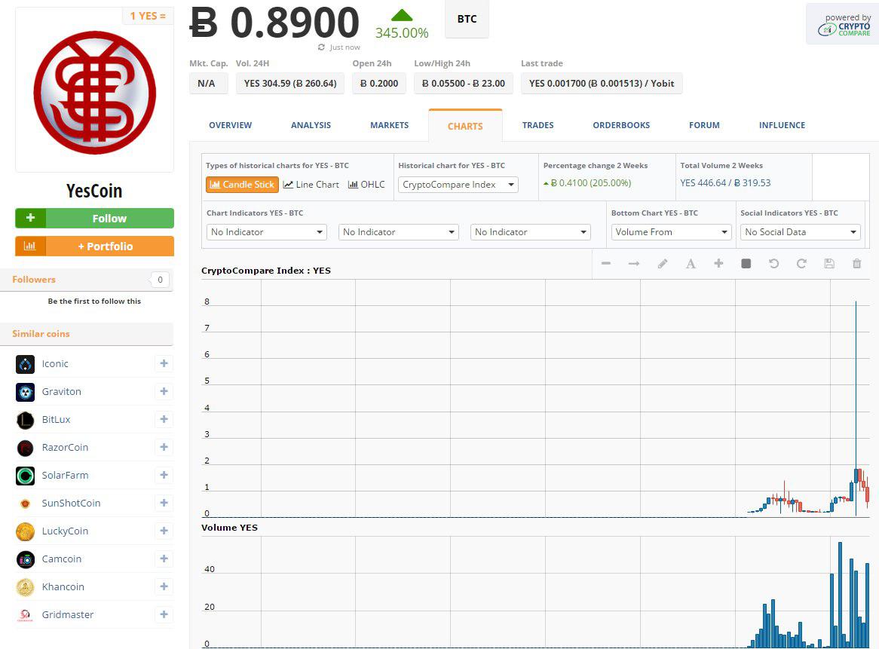Add Camcoin using its plus icon
The image size is (879, 649).
(x=164, y=559)
